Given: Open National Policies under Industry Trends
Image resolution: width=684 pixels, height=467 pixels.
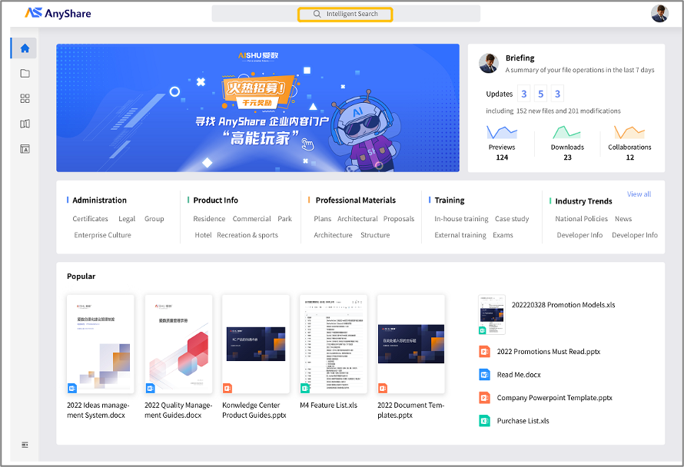Looking at the screenshot, I should [x=581, y=219].
